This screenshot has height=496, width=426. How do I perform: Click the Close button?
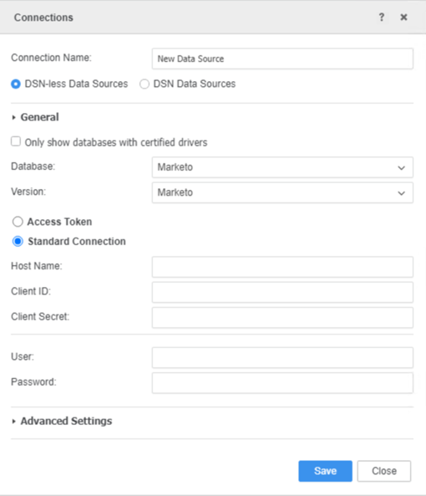tap(384, 471)
